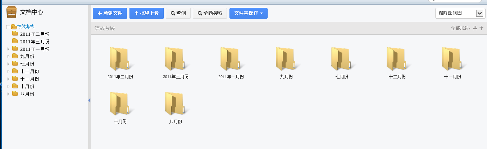This screenshot has height=149, width=487.
Task: Expand the 九月份 tree node arrow
Action: pos(8,57)
